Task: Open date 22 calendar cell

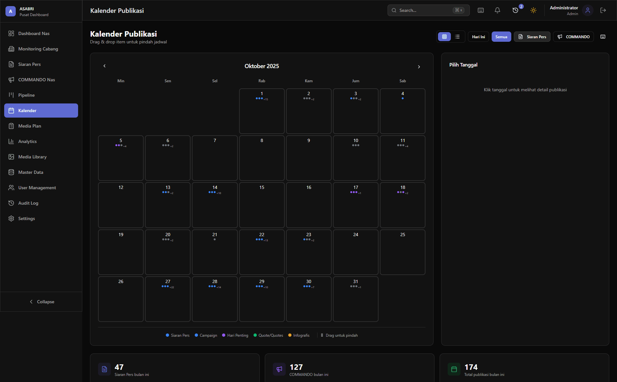Action: 262,252
